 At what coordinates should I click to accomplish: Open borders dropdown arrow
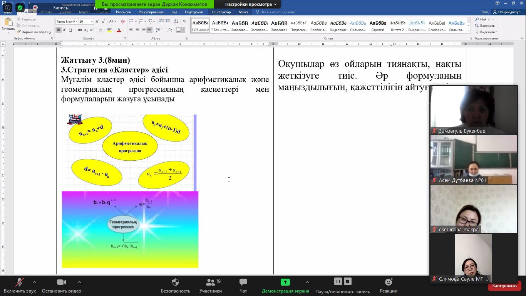184,30
